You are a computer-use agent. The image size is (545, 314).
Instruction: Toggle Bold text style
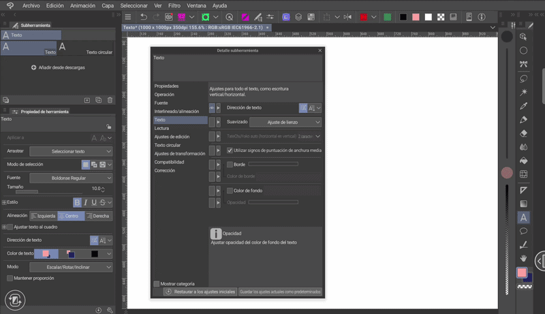(x=77, y=202)
